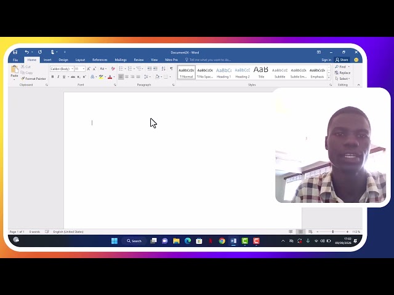Click Sign in
394x295 pixels.
pyautogui.click(x=326, y=60)
